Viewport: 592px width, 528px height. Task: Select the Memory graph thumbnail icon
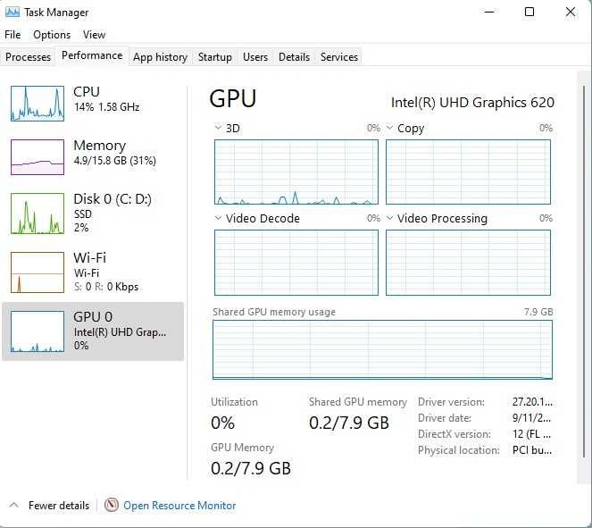(38, 156)
